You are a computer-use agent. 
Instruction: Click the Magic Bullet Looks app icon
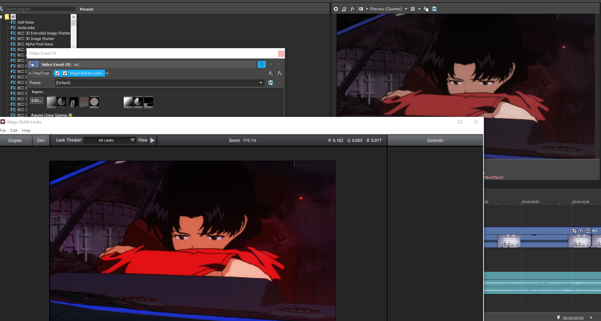point(3,122)
